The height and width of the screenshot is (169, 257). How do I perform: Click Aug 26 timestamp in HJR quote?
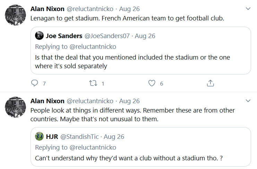pyautogui.click(x=114, y=136)
